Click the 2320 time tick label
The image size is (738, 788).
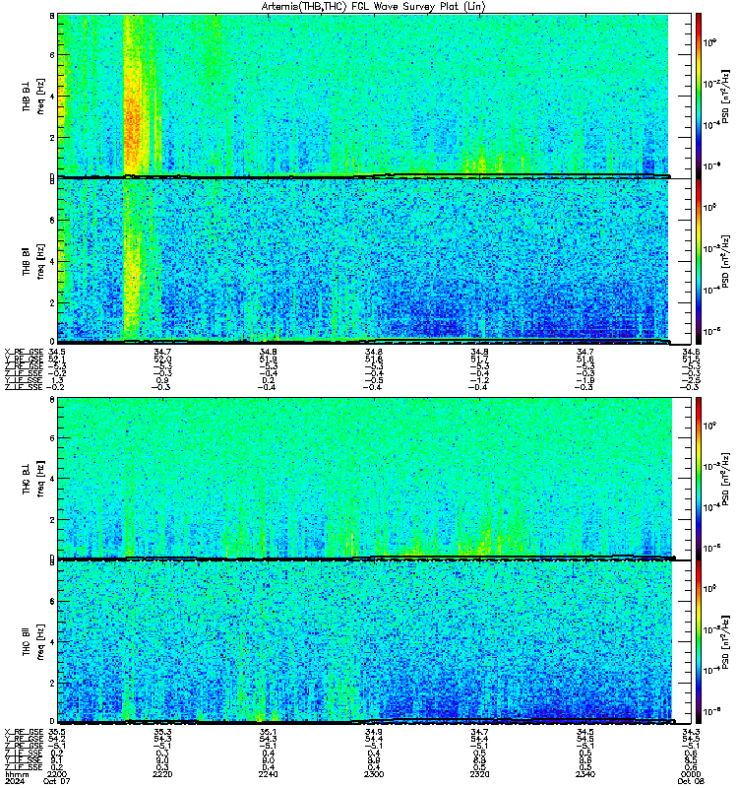pyautogui.click(x=480, y=774)
